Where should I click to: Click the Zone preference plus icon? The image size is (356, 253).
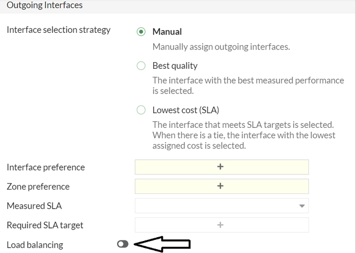[221, 186]
